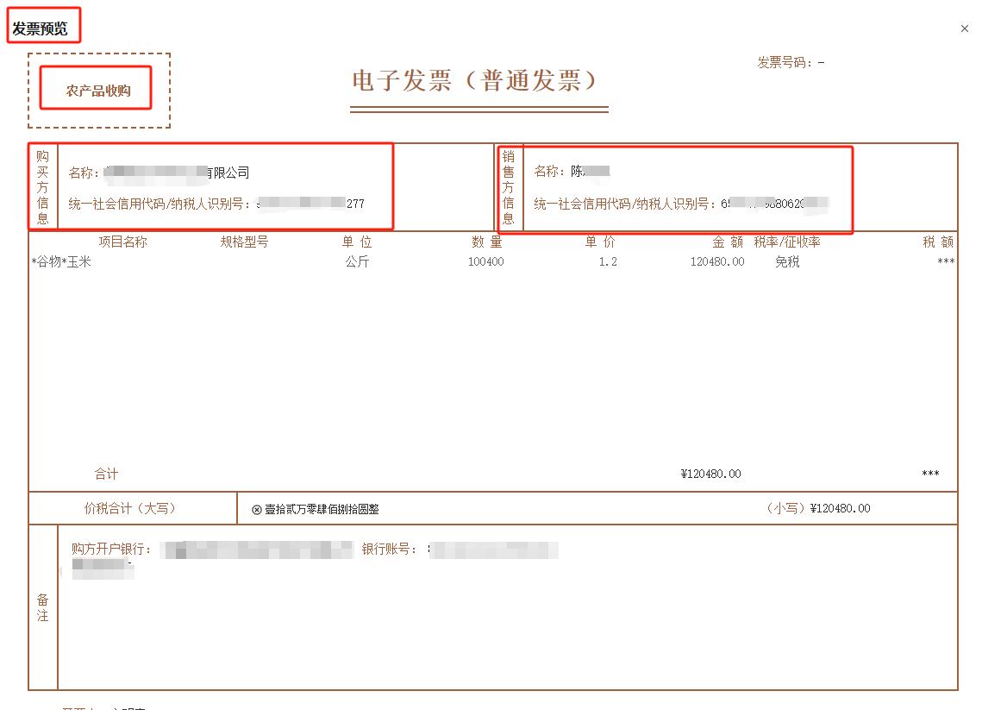Select the seller name starting with 陈
This screenshot has height=710, width=982.
pyautogui.click(x=590, y=171)
